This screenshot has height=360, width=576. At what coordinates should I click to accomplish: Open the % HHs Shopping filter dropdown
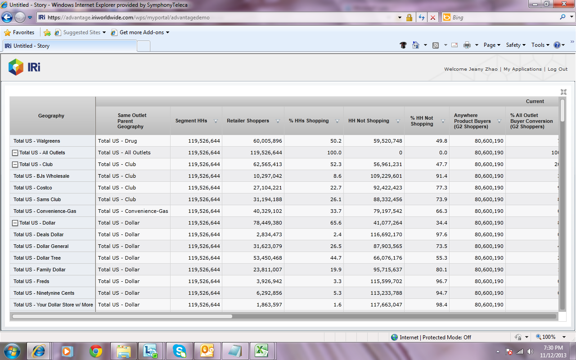click(x=337, y=121)
